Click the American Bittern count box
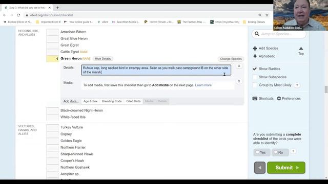Image resolution: width=328 pixels, height=184 pixels. (x=52, y=32)
